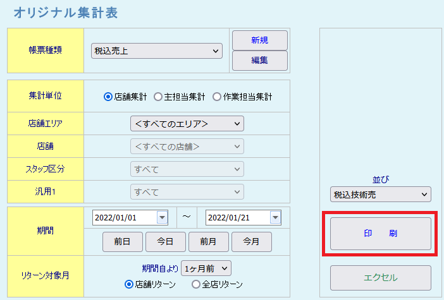Expand the 店舗エリア dropdown

[187, 123]
